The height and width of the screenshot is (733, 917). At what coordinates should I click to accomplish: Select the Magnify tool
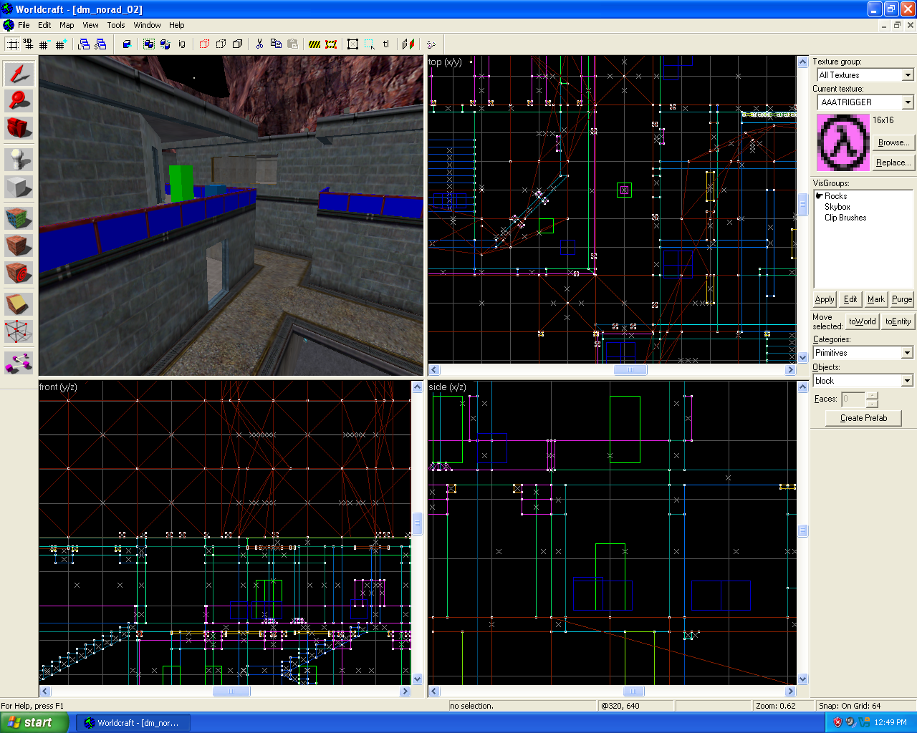click(x=19, y=101)
